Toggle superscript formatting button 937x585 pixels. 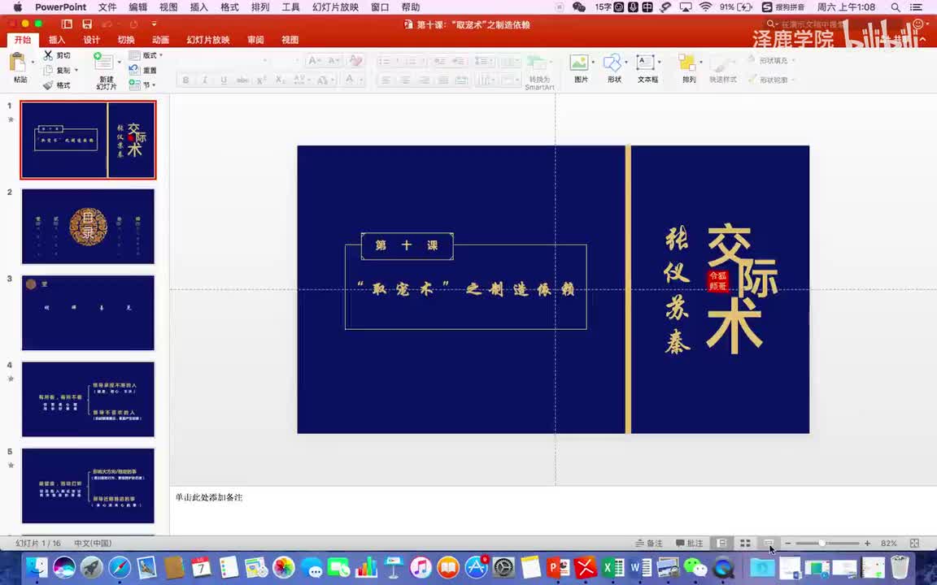pyautogui.click(x=261, y=80)
